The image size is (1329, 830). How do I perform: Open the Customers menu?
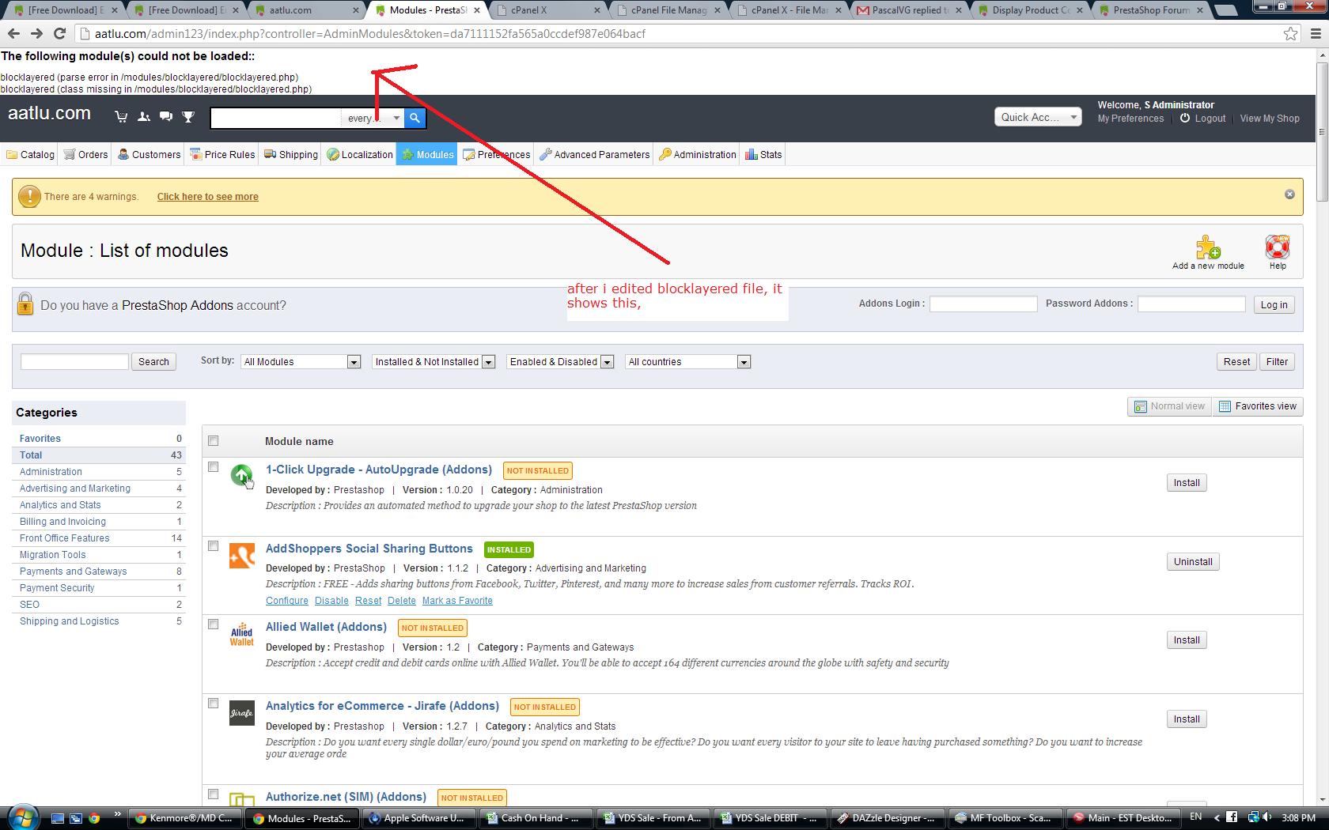point(149,155)
